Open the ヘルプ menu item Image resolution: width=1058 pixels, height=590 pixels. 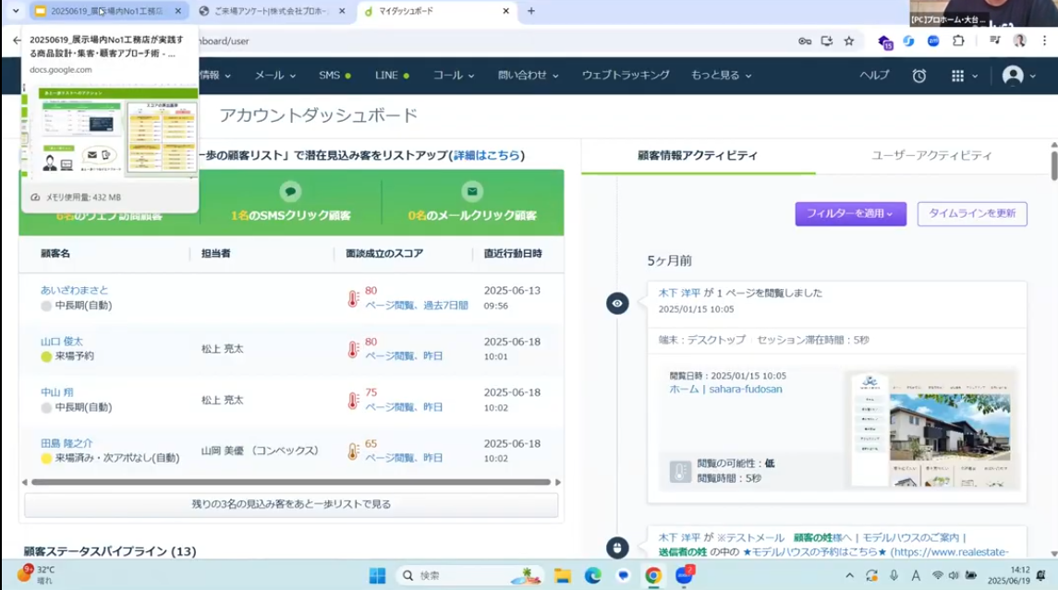[x=874, y=76]
